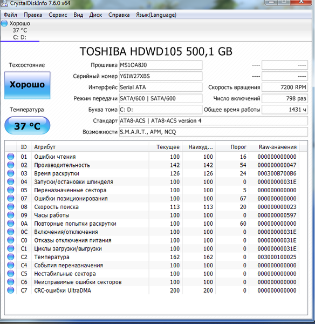Click the Наихуд... column header
The width and height of the screenshot is (315, 324).
pos(199,147)
